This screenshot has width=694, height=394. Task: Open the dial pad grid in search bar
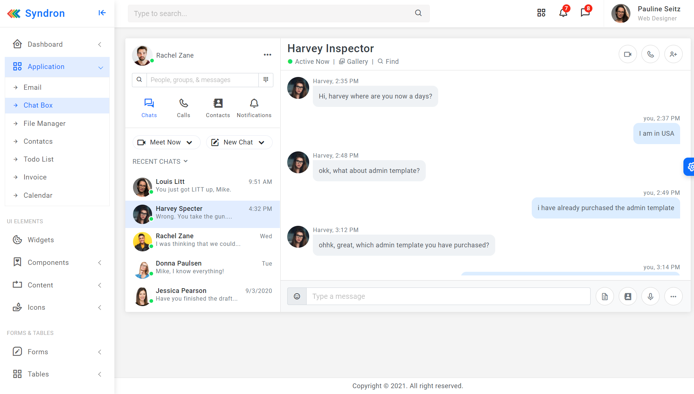click(x=266, y=80)
